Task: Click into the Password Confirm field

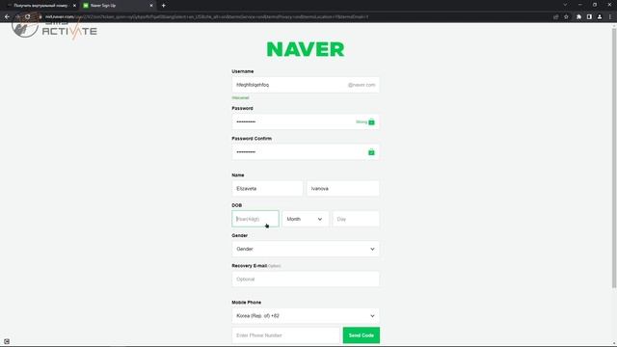Action: coord(306,152)
